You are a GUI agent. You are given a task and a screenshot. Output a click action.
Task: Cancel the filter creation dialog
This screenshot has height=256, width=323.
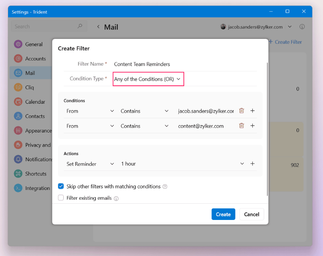(x=252, y=214)
